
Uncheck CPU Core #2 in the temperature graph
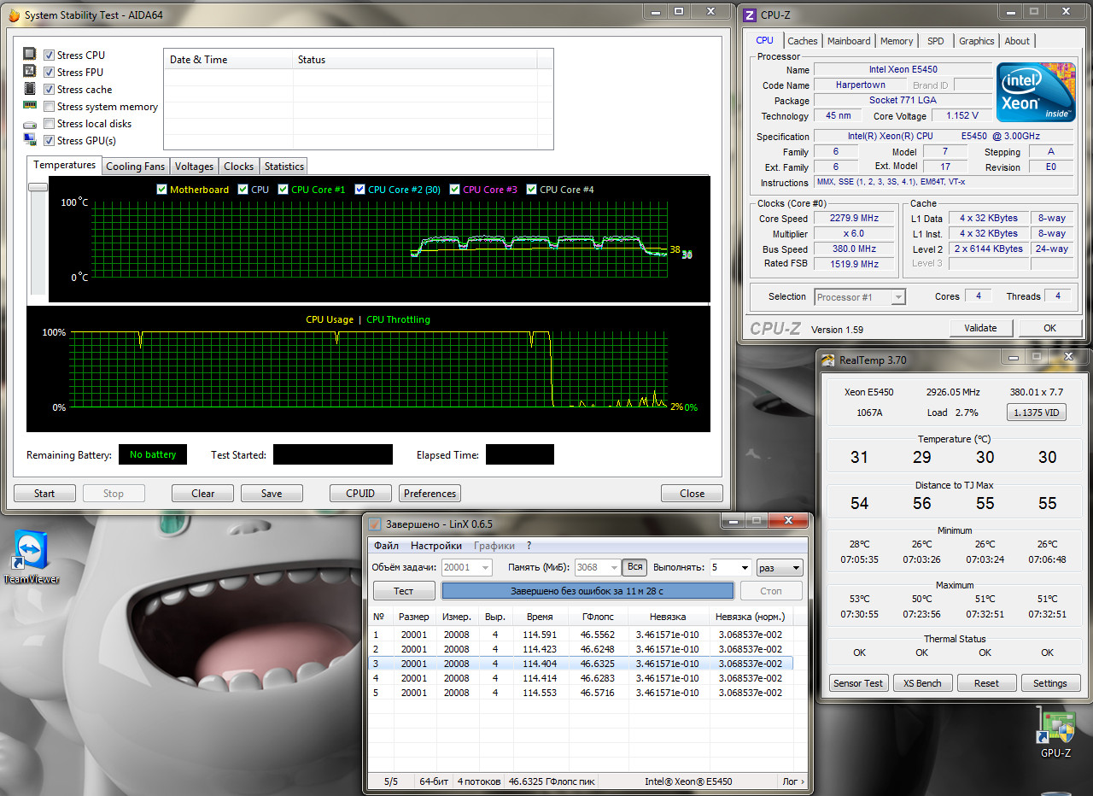click(360, 190)
